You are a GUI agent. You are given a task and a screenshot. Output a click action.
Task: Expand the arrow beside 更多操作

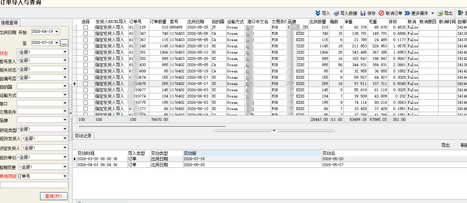[x=432, y=13]
